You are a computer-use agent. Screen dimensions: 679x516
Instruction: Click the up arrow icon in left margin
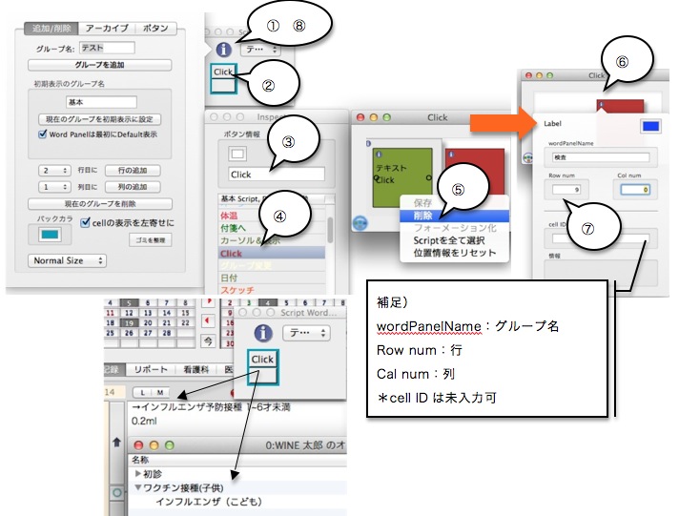(117, 443)
